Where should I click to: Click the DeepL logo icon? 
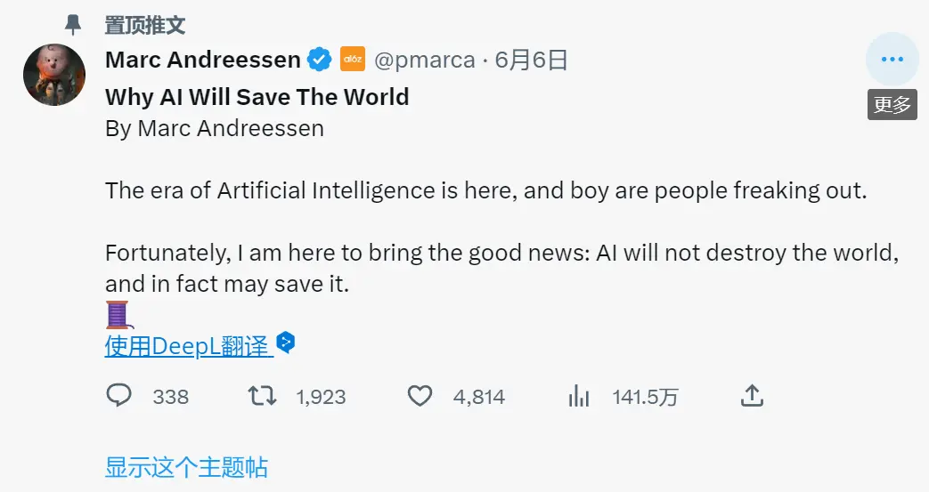[x=285, y=343]
